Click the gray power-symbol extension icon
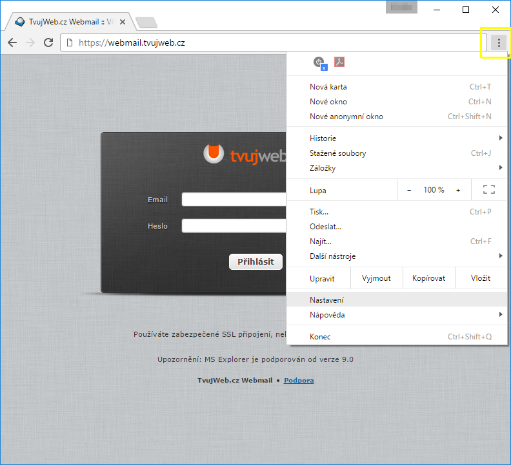511x465 pixels. click(x=319, y=62)
